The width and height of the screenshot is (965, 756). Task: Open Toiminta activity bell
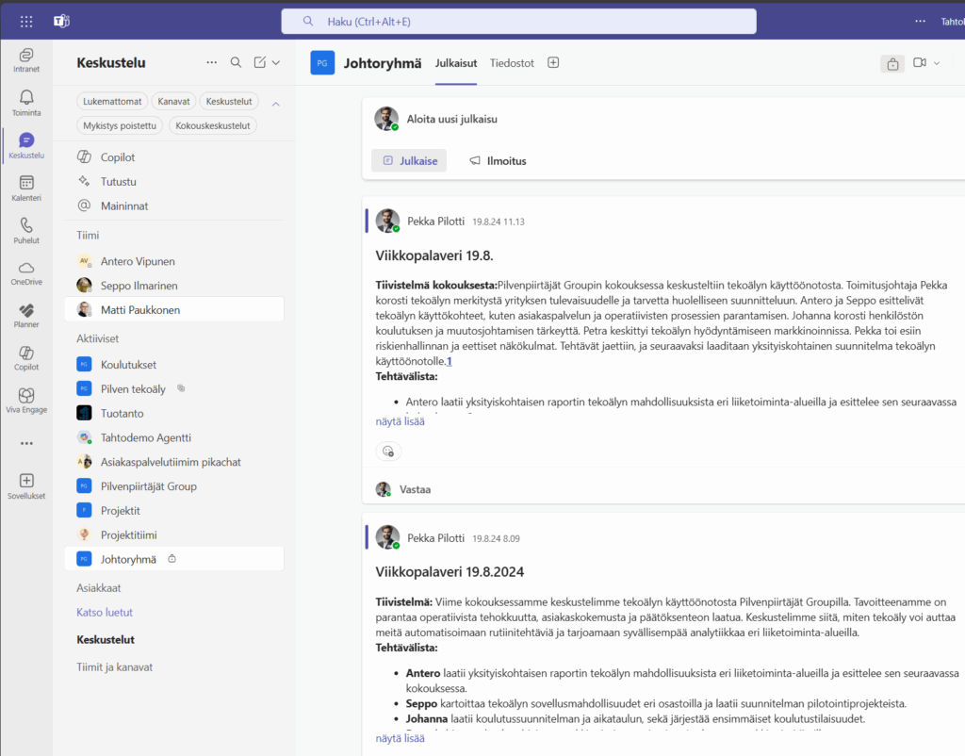[25, 103]
